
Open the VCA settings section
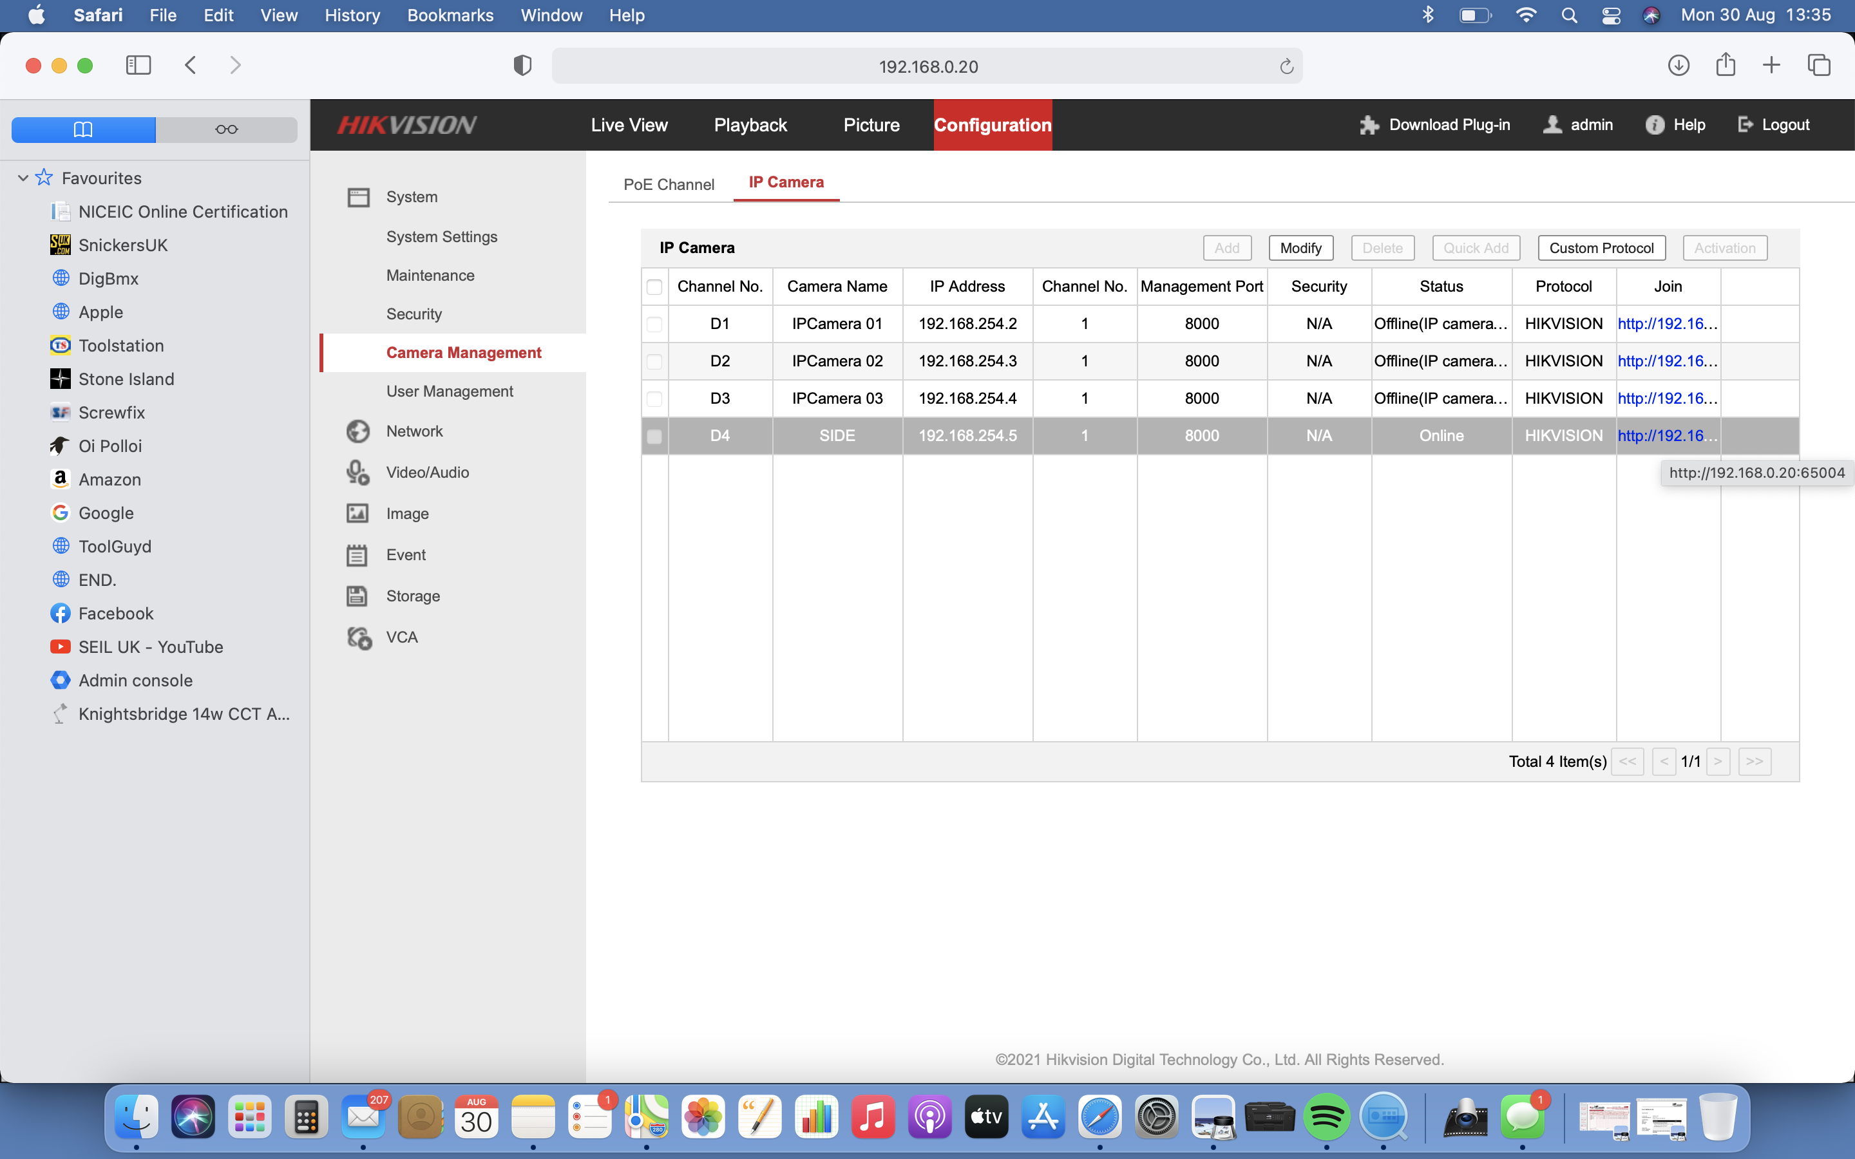click(x=401, y=637)
